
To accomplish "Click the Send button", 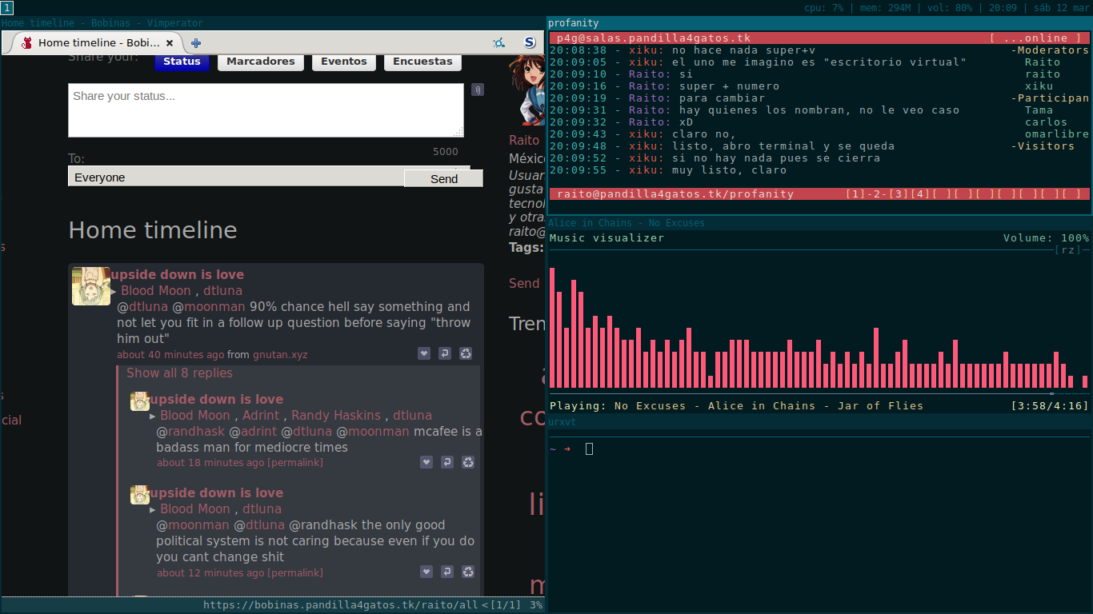I will [444, 178].
